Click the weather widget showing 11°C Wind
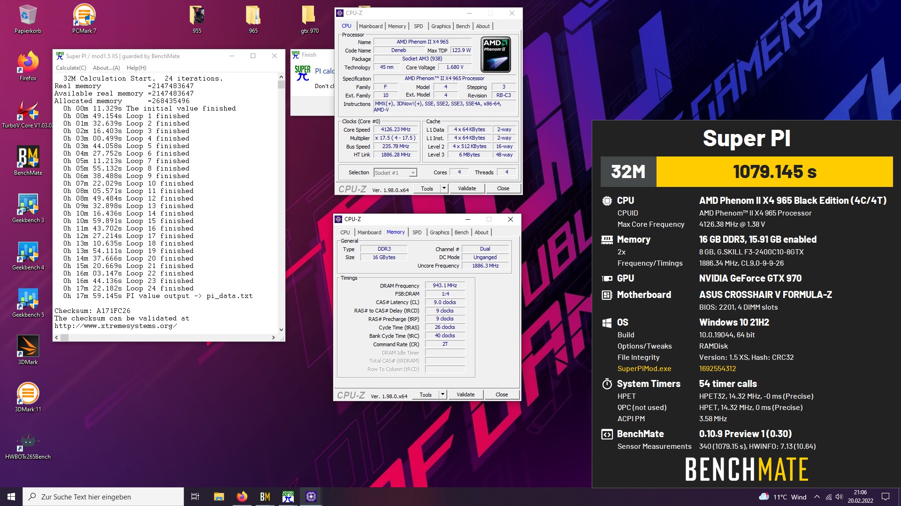The image size is (901, 506). point(783,497)
